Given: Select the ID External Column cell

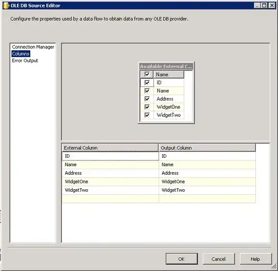Looking at the screenshot, I should coord(110,156).
